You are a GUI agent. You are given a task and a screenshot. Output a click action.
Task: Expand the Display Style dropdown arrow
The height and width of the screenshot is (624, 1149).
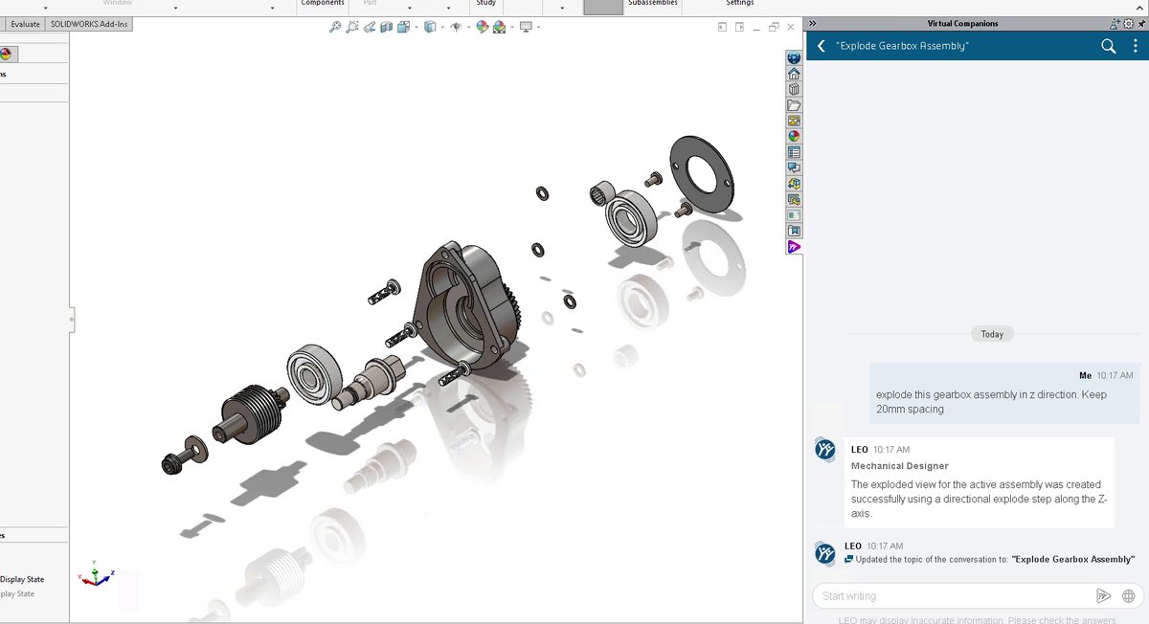pyautogui.click(x=443, y=27)
